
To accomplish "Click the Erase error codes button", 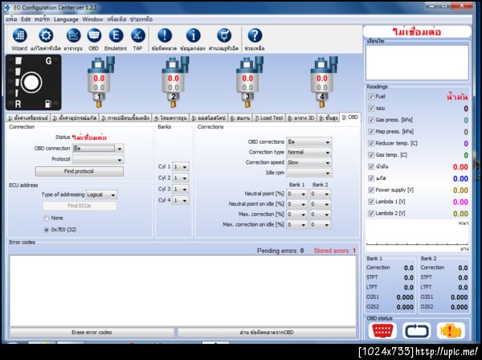I will (92, 333).
